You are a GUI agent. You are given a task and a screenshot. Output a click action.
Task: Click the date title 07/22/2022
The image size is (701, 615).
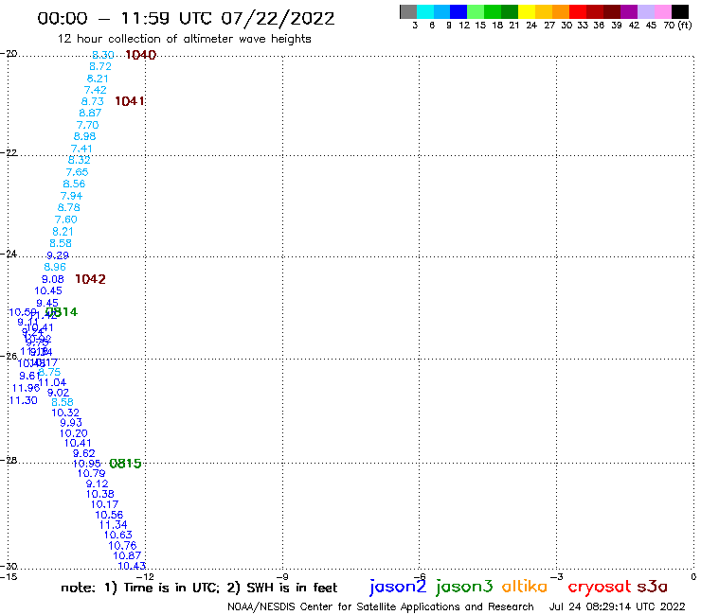pos(278,18)
